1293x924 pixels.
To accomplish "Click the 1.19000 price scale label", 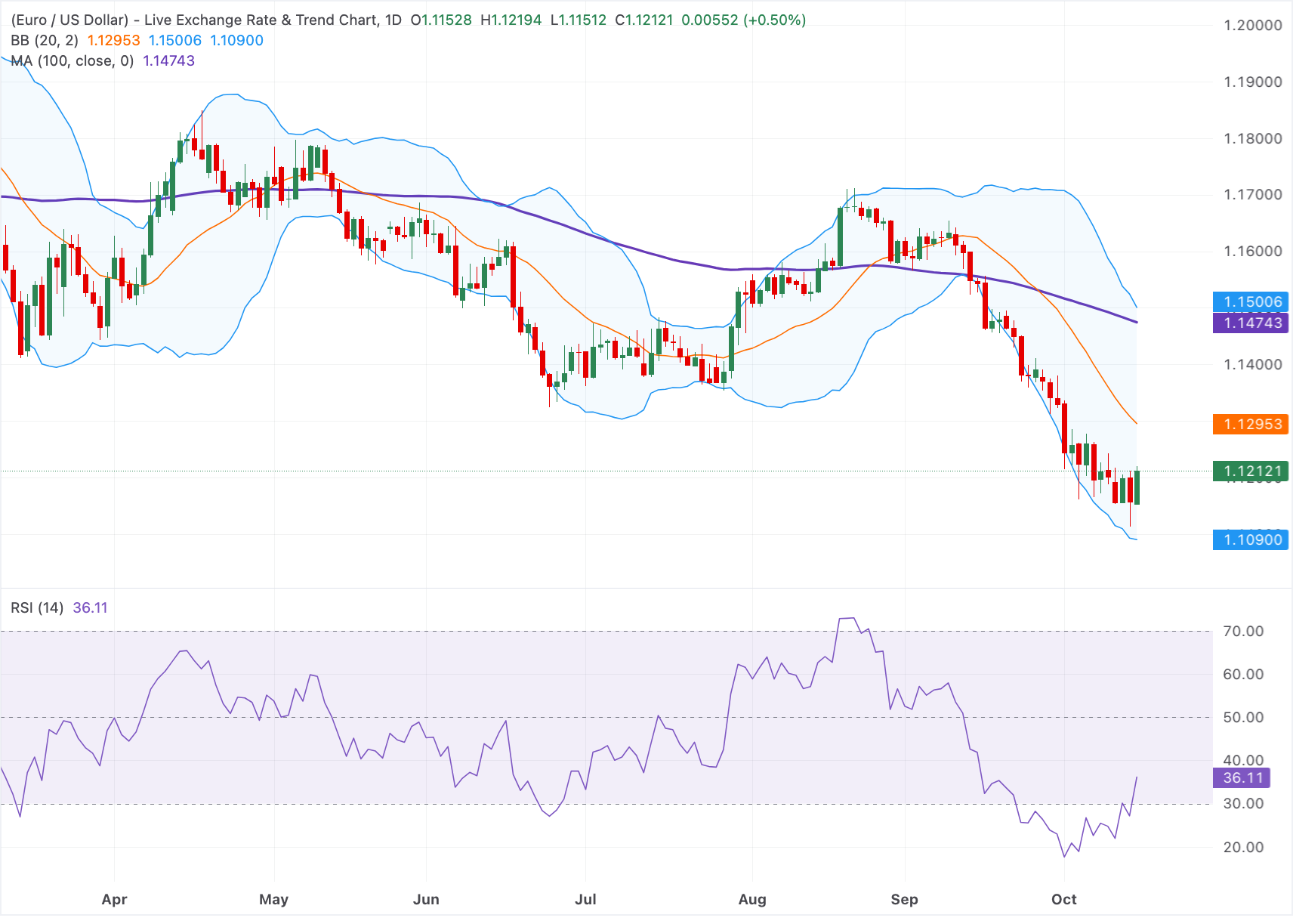I will 1253,82.
